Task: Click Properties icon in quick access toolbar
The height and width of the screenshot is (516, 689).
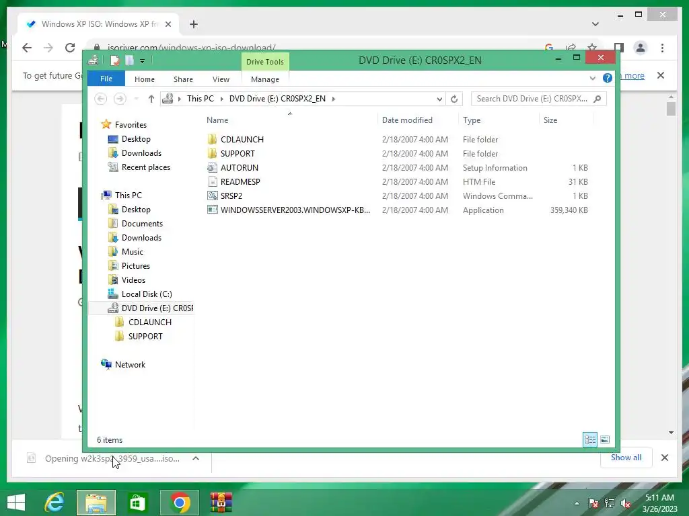Action: pos(114,60)
